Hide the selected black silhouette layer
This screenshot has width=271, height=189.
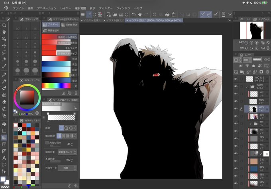click(236, 109)
